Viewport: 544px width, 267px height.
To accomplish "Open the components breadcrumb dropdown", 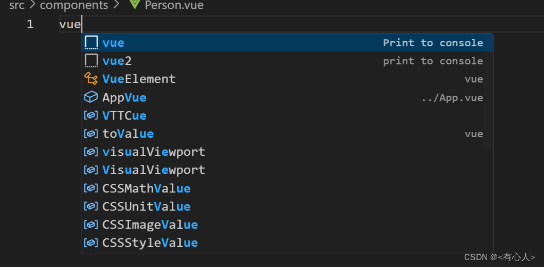I will coord(74,5).
